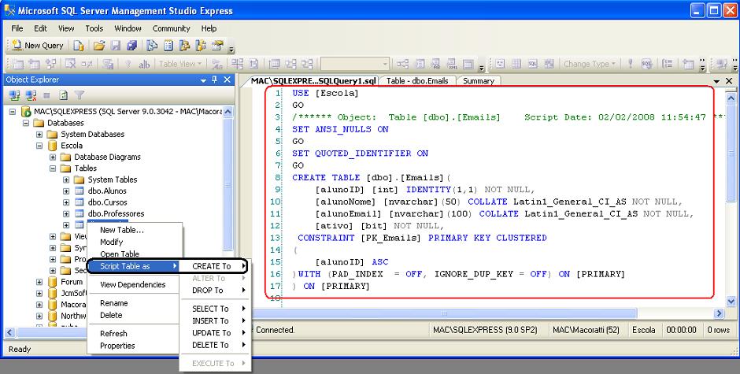Open the Table View dropdown
Screen dimensions: 740x374
[x=180, y=64]
